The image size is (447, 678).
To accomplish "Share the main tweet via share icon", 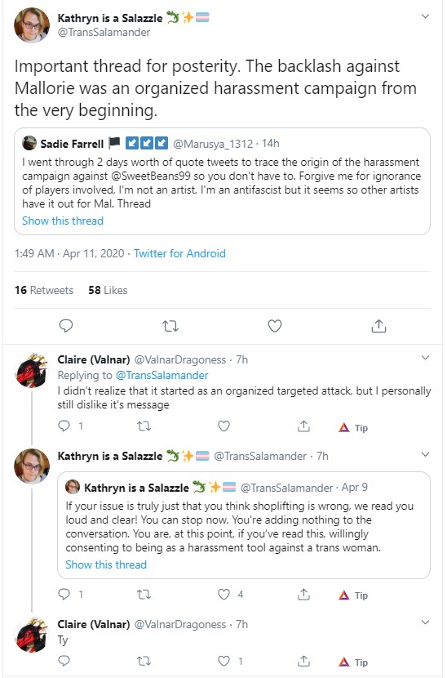I will 378,326.
